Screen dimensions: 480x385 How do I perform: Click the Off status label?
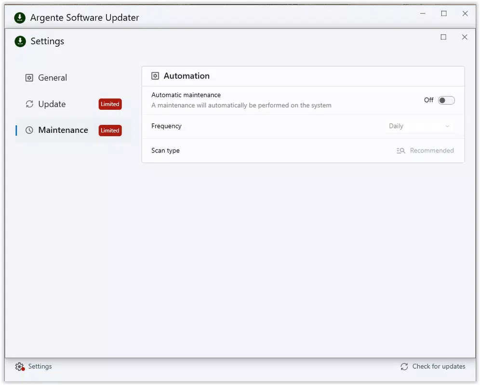pos(428,100)
